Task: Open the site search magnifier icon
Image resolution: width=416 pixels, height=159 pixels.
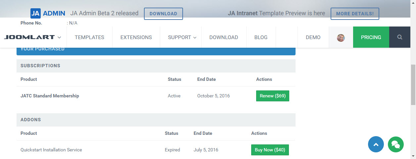Action: pos(400,37)
